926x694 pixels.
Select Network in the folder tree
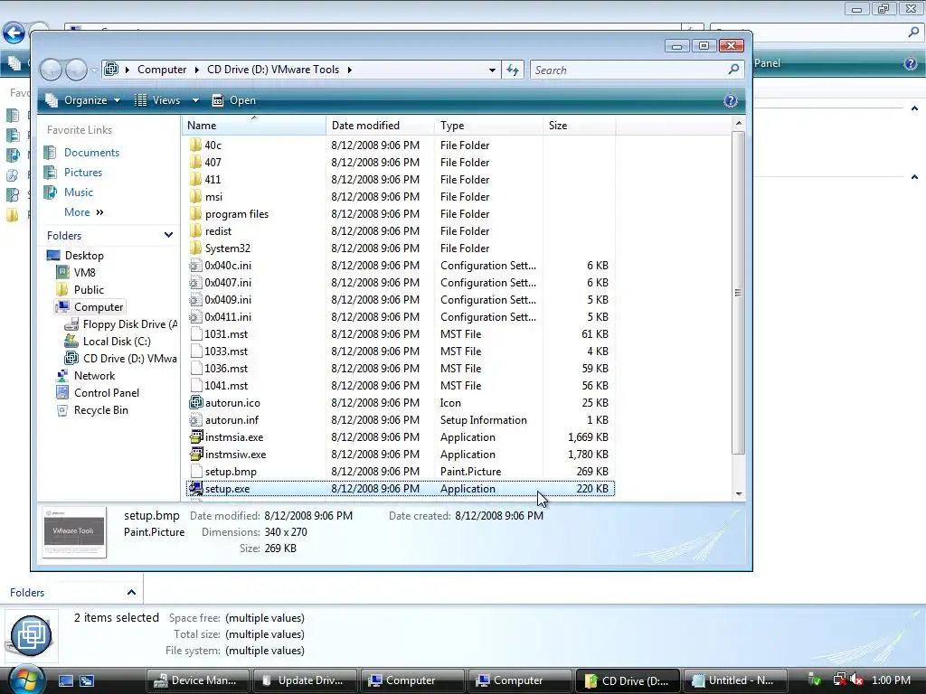[94, 375]
